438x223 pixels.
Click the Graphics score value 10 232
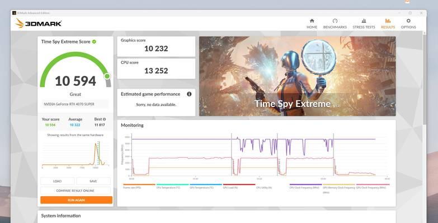(x=156, y=49)
